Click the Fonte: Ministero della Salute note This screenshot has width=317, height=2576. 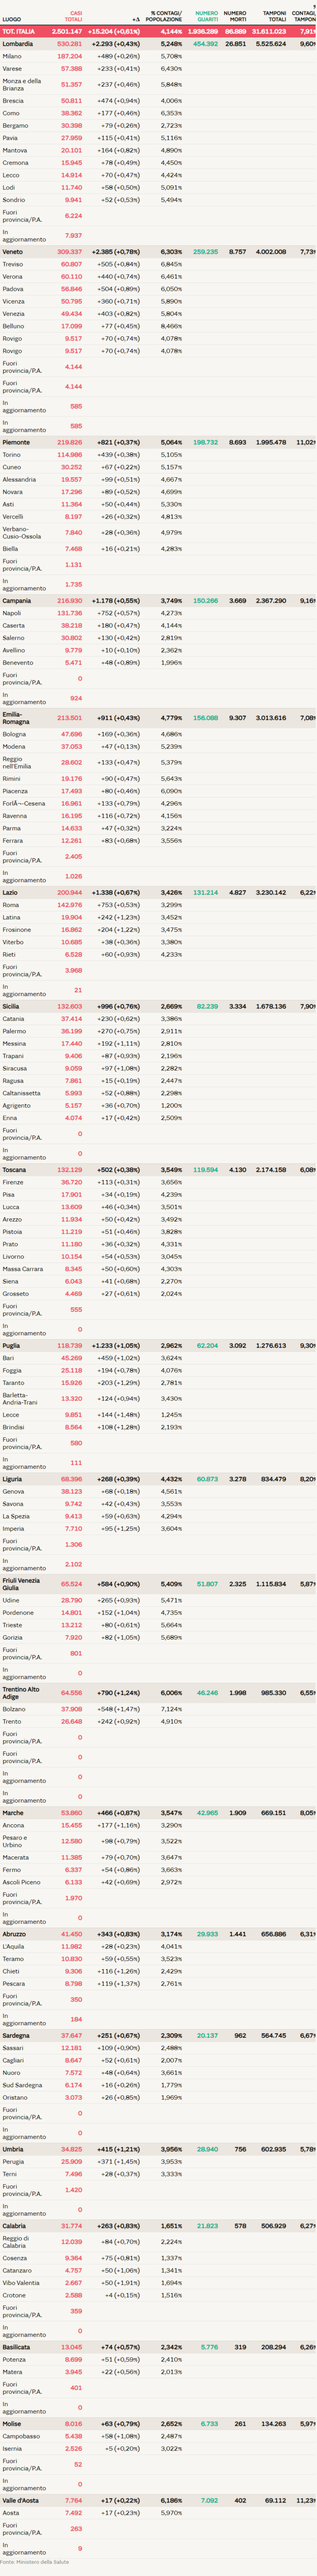point(35,2562)
